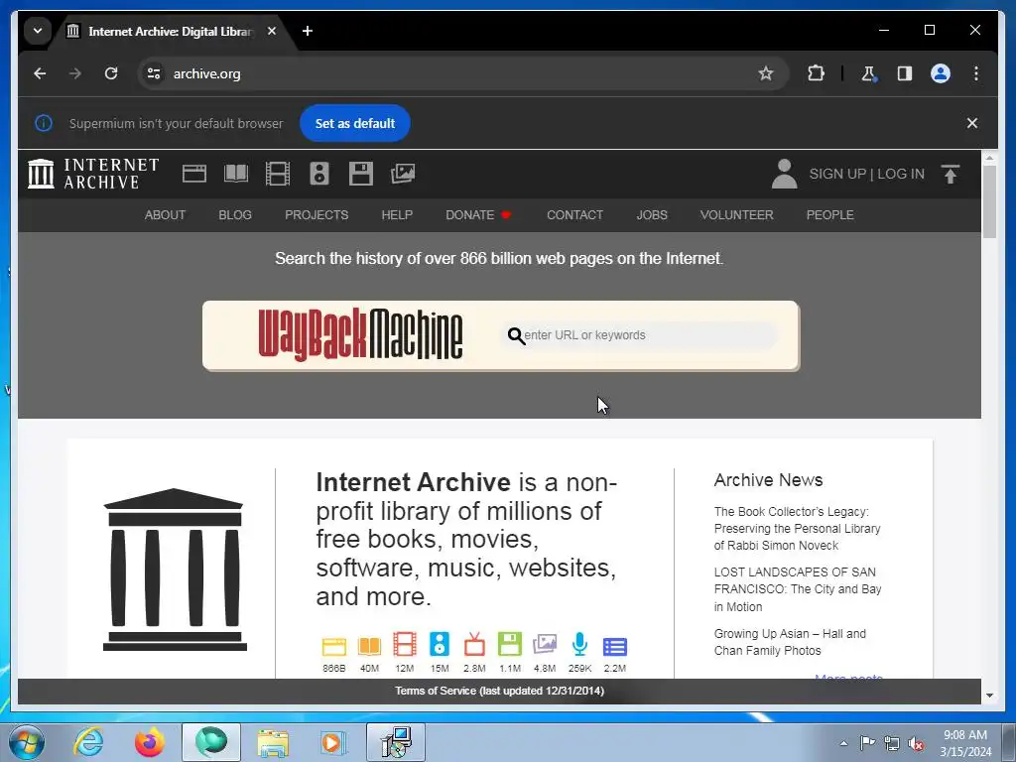Image resolution: width=1016 pixels, height=762 pixels.
Task: Open the browser profile avatar
Action: pyautogui.click(x=941, y=73)
